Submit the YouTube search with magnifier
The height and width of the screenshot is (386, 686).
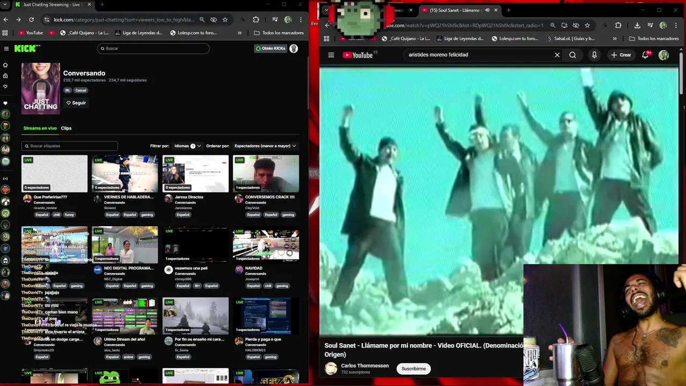572,55
